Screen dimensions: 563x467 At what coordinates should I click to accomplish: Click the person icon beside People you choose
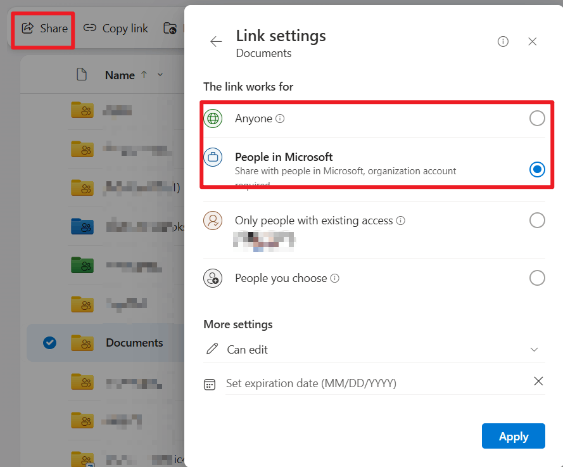212,278
